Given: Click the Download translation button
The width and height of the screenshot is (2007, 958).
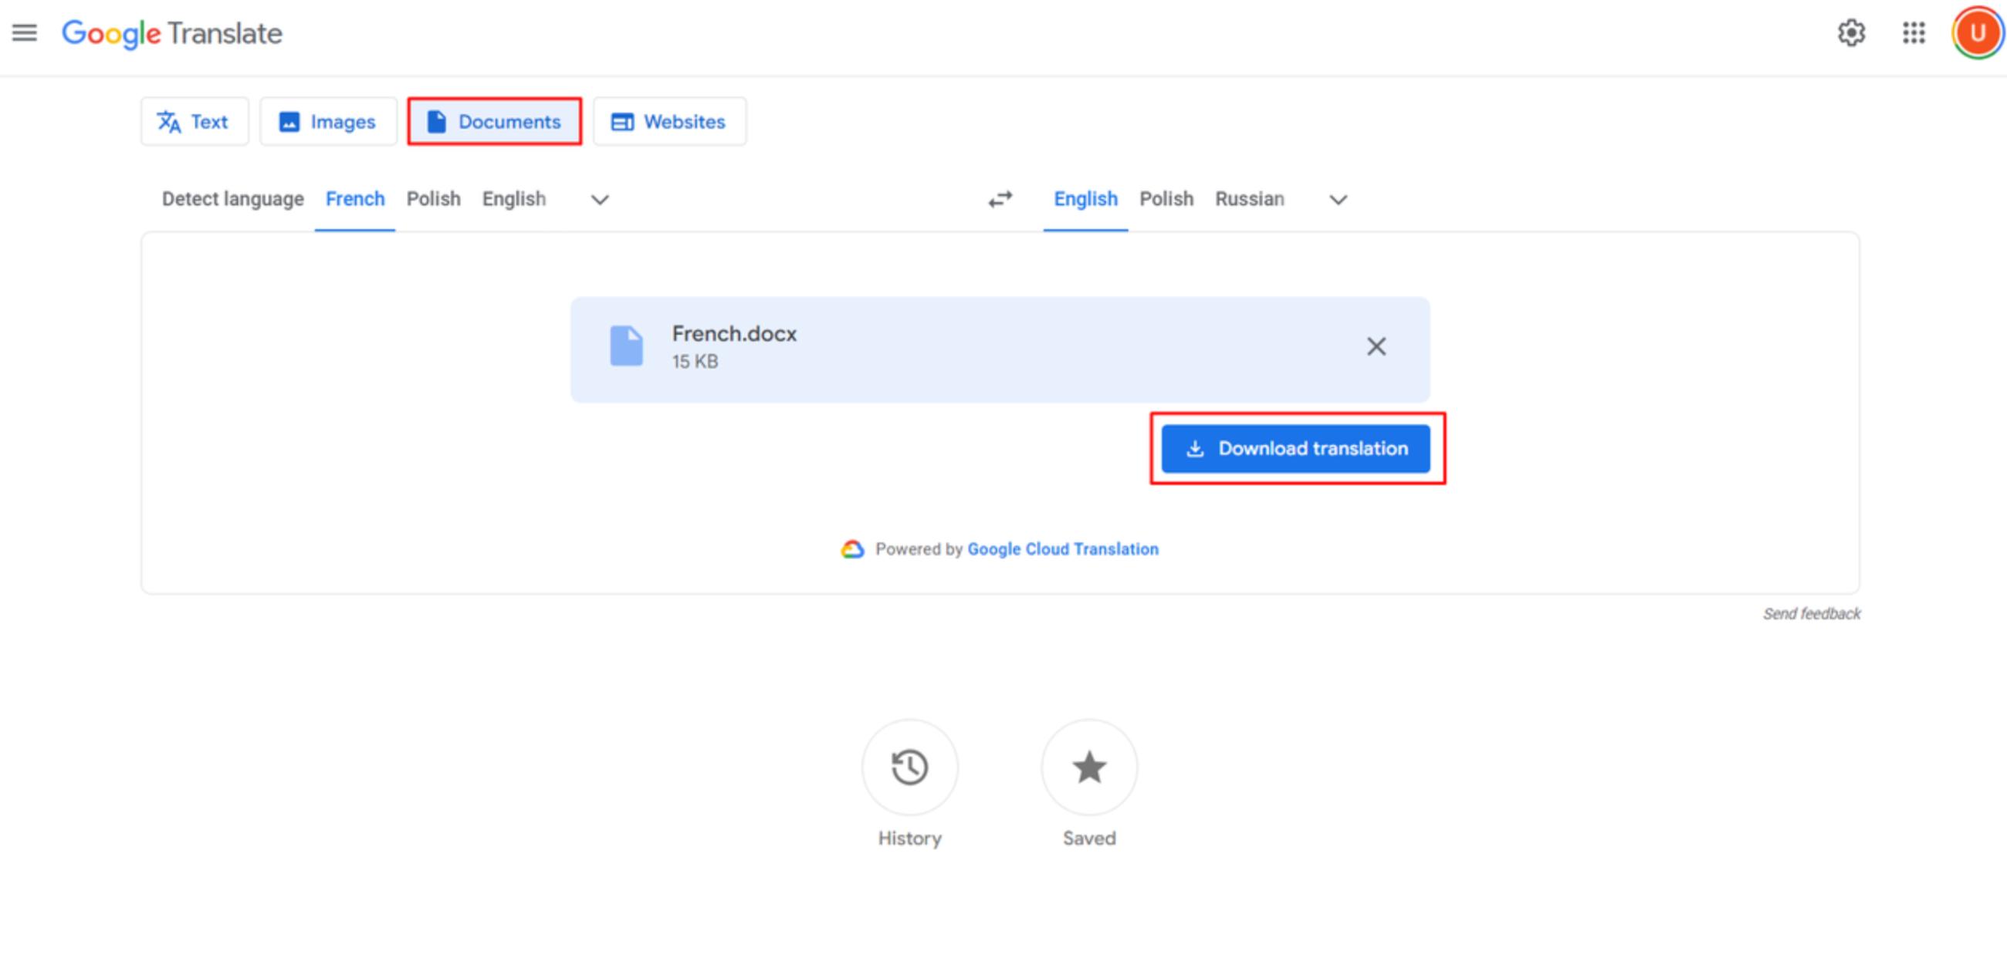Looking at the screenshot, I should [x=1295, y=448].
